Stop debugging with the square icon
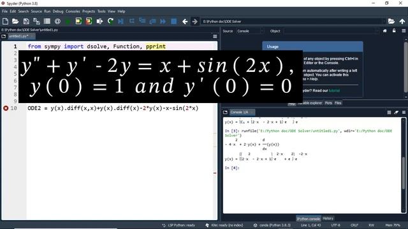The image size is (408, 229). [173, 21]
